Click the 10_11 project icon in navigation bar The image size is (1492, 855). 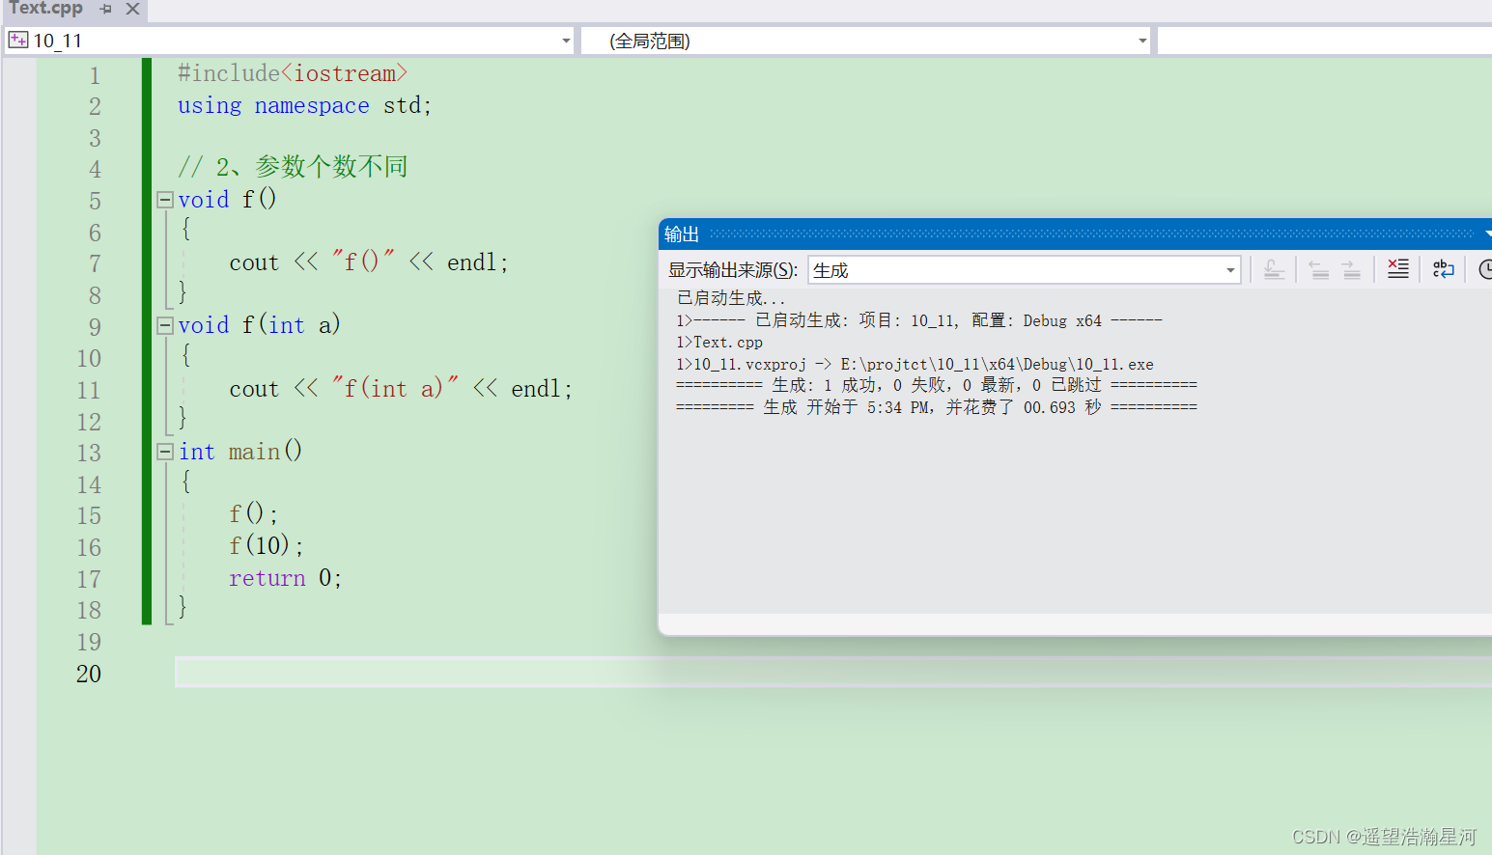[18, 41]
